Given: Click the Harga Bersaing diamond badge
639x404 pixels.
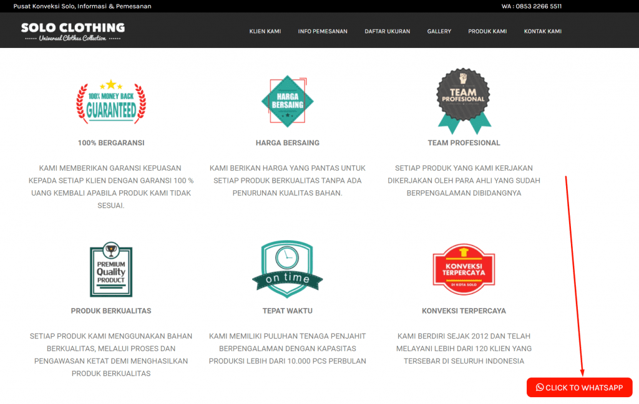Looking at the screenshot, I should point(287,102).
